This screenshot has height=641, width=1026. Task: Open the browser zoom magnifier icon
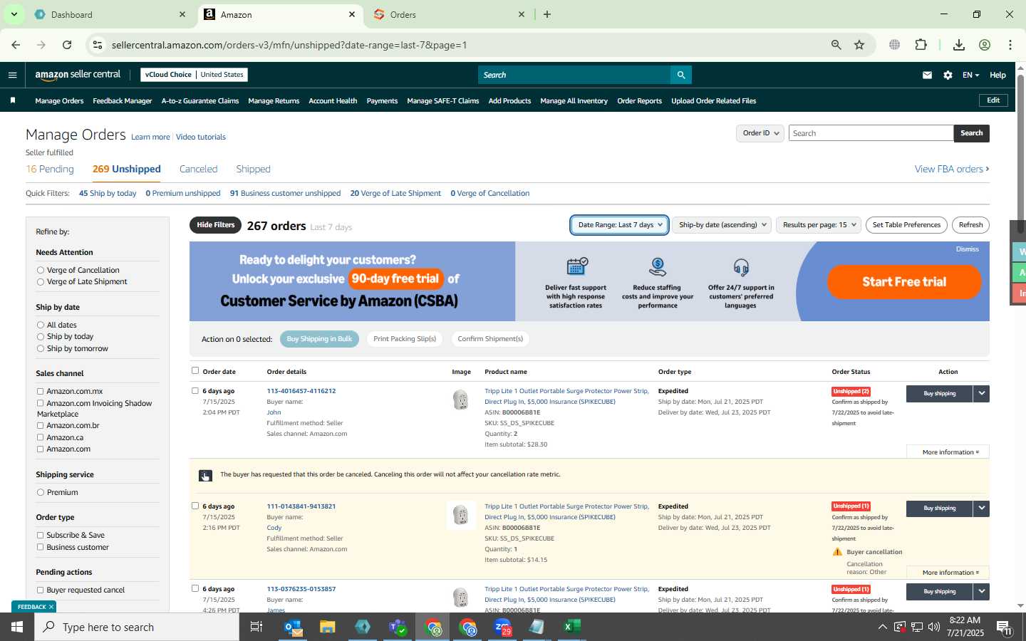tap(836, 45)
